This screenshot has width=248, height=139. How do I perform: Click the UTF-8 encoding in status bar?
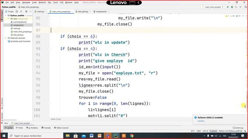(205, 131)
